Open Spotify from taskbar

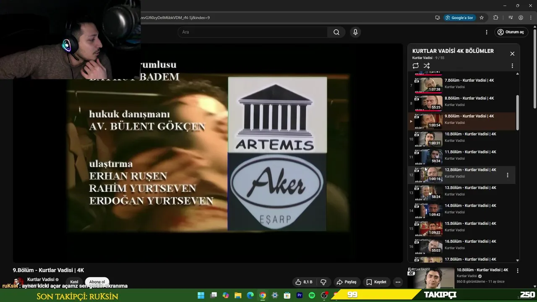pyautogui.click(x=312, y=295)
